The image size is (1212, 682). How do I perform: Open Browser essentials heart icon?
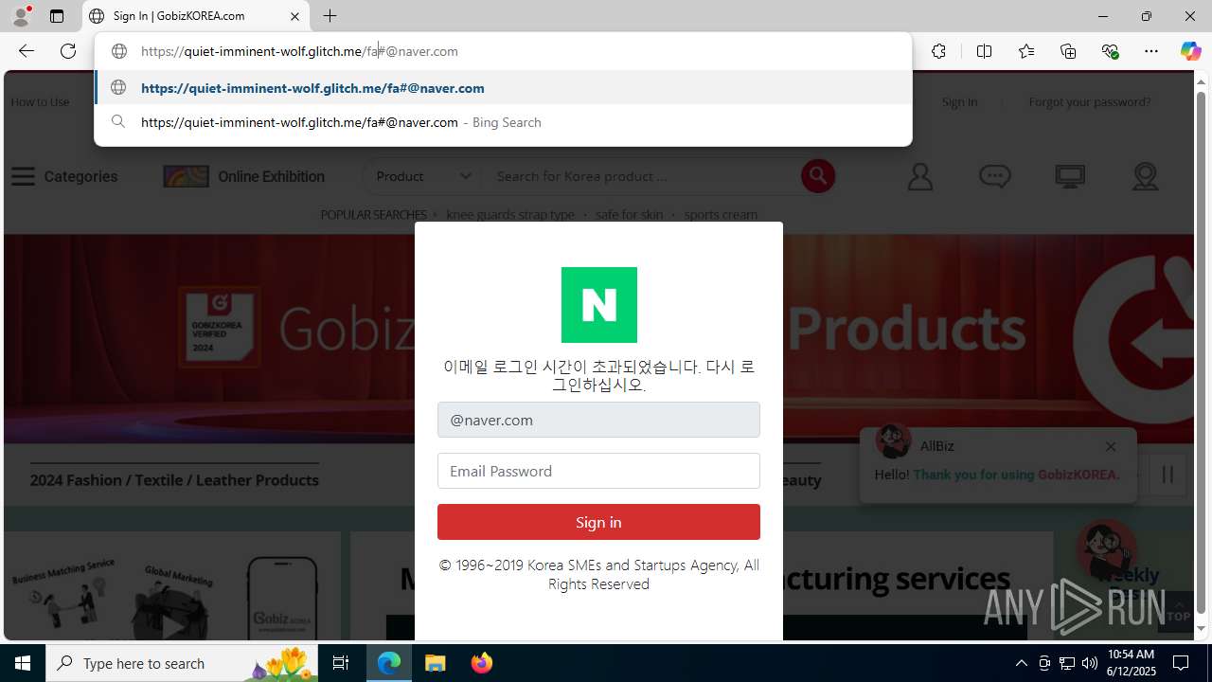[1111, 51]
